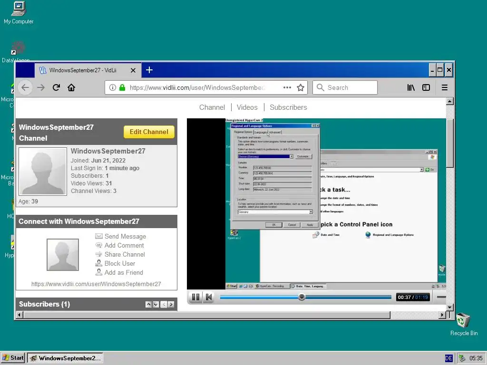
Task: Click Block User link
Action: tap(119, 263)
